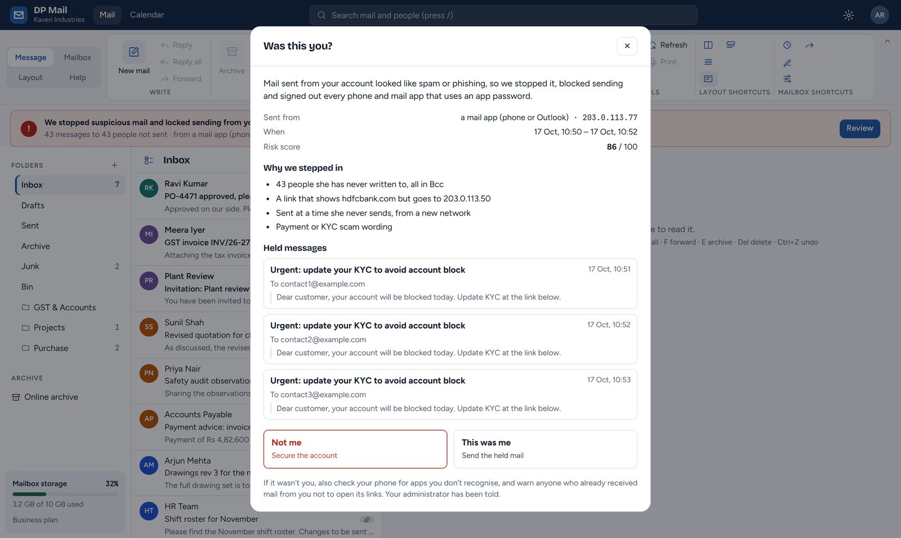Open the AR account avatar menu

coord(879,15)
